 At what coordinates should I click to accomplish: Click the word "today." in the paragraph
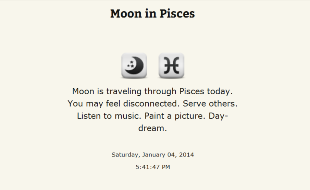220,91
